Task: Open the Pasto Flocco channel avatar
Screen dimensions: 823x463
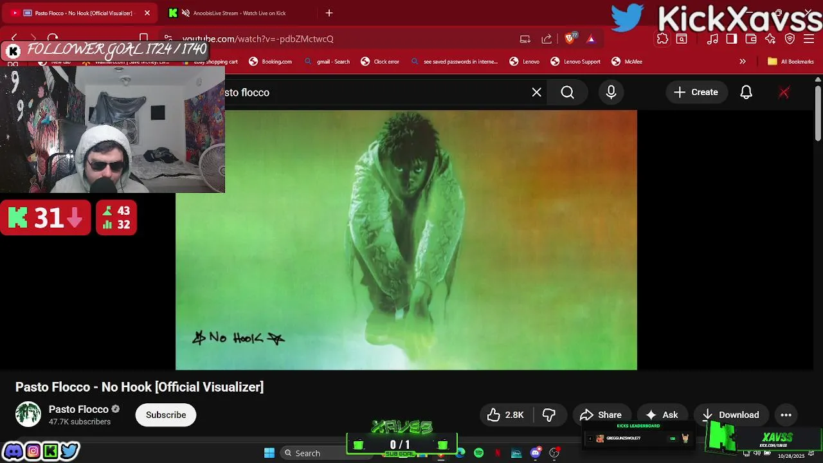Action: coord(28,415)
